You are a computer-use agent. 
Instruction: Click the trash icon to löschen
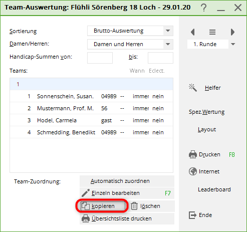(134, 206)
